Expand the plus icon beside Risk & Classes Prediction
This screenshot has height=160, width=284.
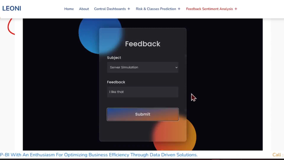coord(179,9)
